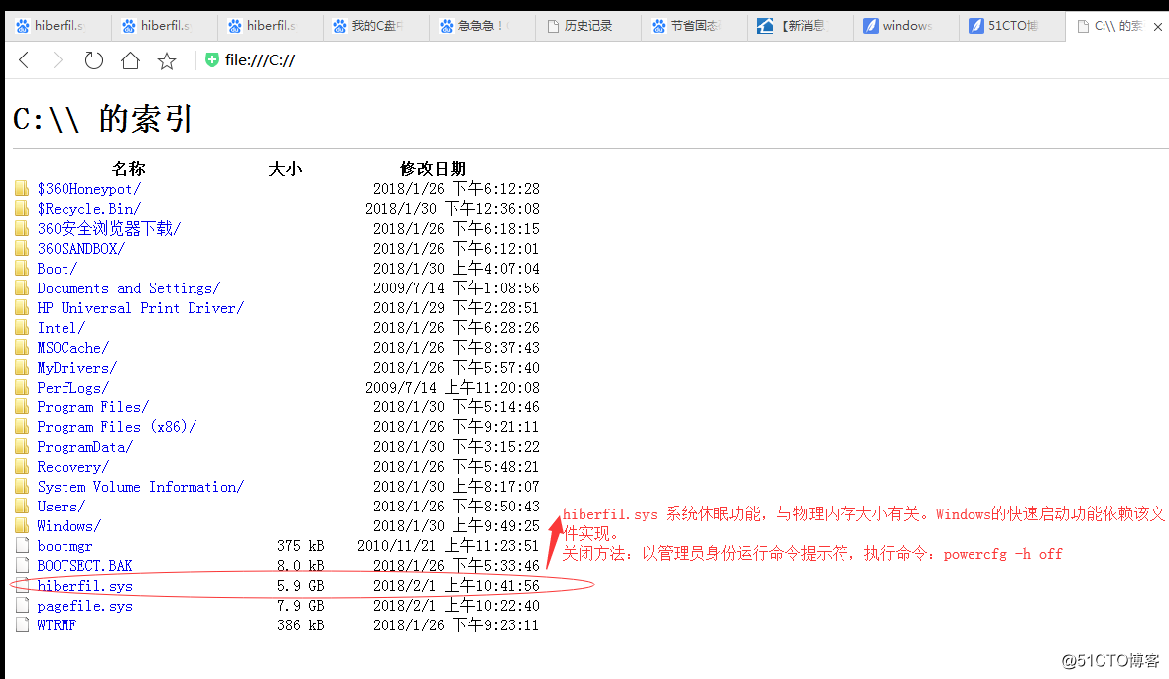Open the Windows/ folder link
The width and height of the screenshot is (1169, 679).
pyautogui.click(x=69, y=526)
